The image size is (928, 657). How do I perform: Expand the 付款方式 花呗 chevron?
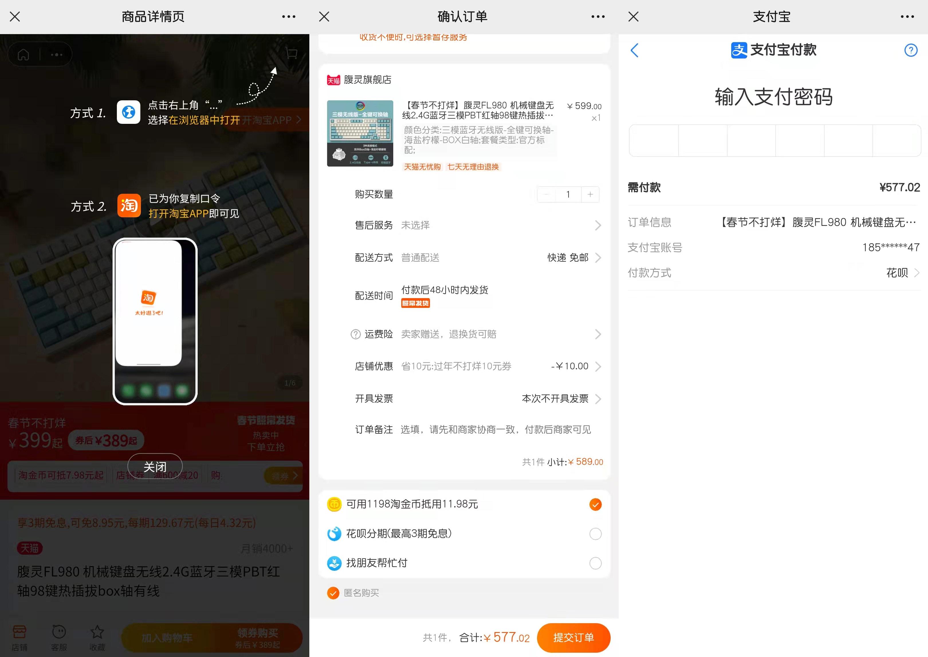point(917,273)
